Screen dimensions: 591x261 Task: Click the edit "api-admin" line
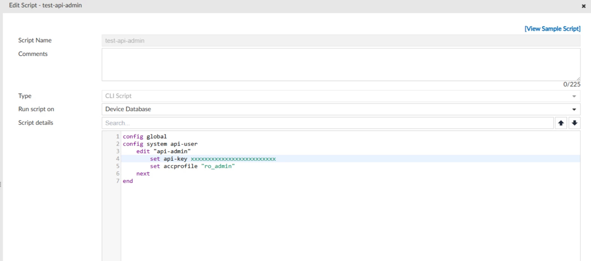[x=163, y=151]
